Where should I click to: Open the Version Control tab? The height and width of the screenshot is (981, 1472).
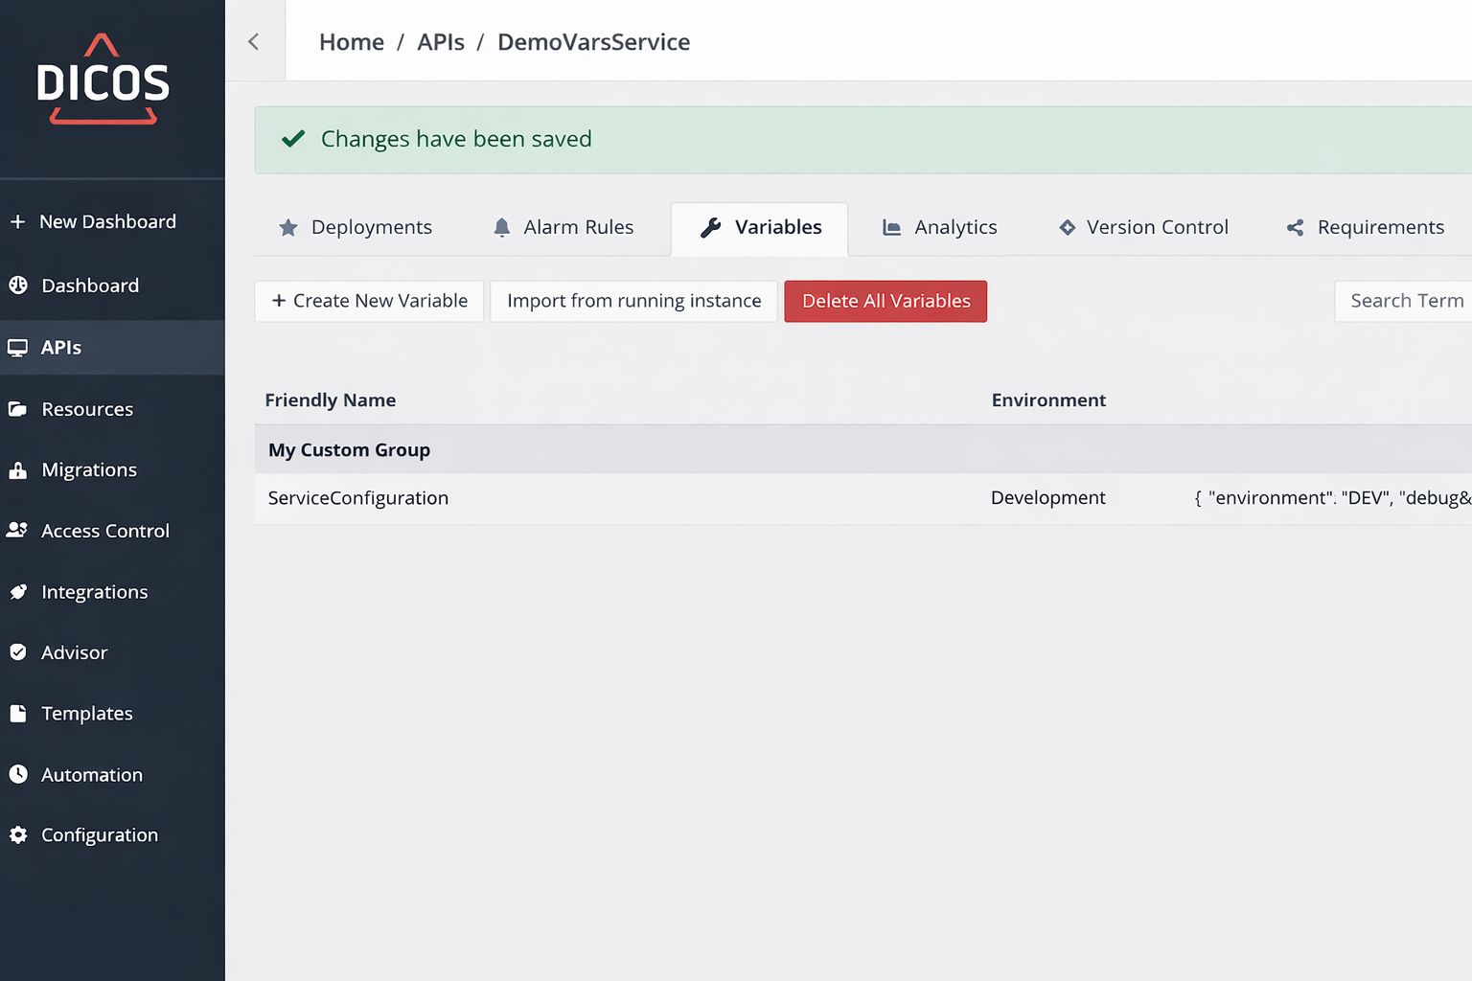[1143, 228]
